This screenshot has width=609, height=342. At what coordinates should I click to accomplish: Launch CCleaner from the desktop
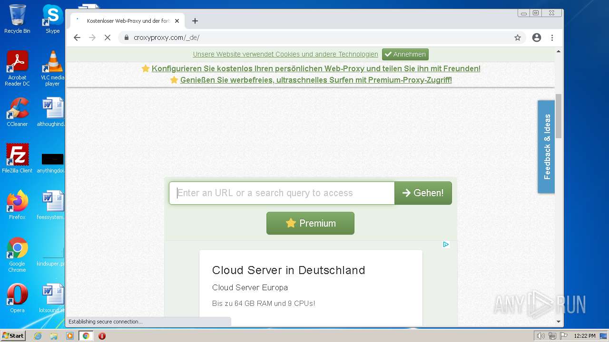click(x=17, y=112)
